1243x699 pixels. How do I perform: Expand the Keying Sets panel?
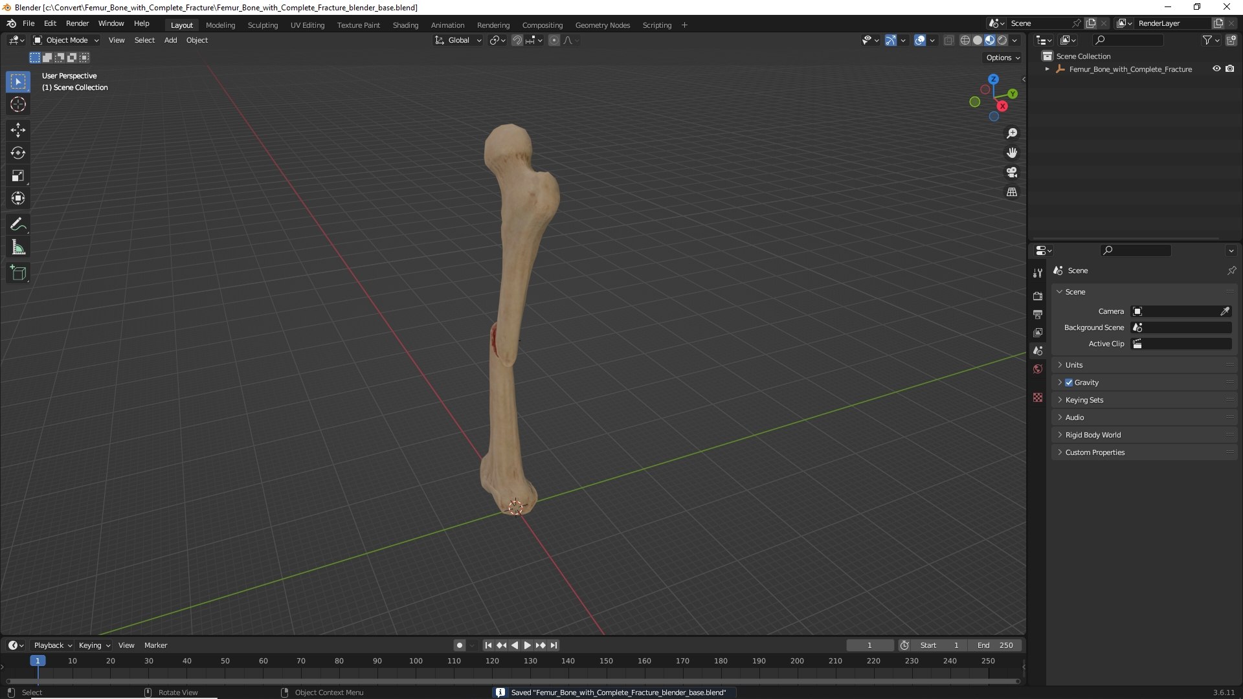coord(1144,400)
